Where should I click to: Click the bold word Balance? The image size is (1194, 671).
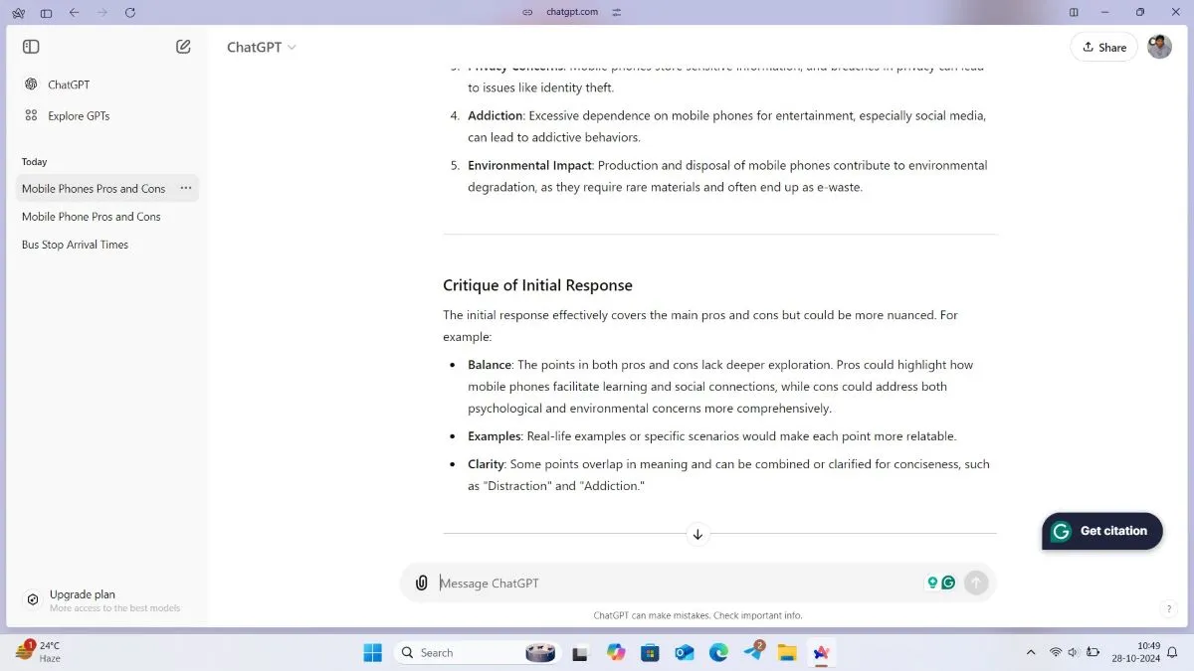click(x=490, y=365)
